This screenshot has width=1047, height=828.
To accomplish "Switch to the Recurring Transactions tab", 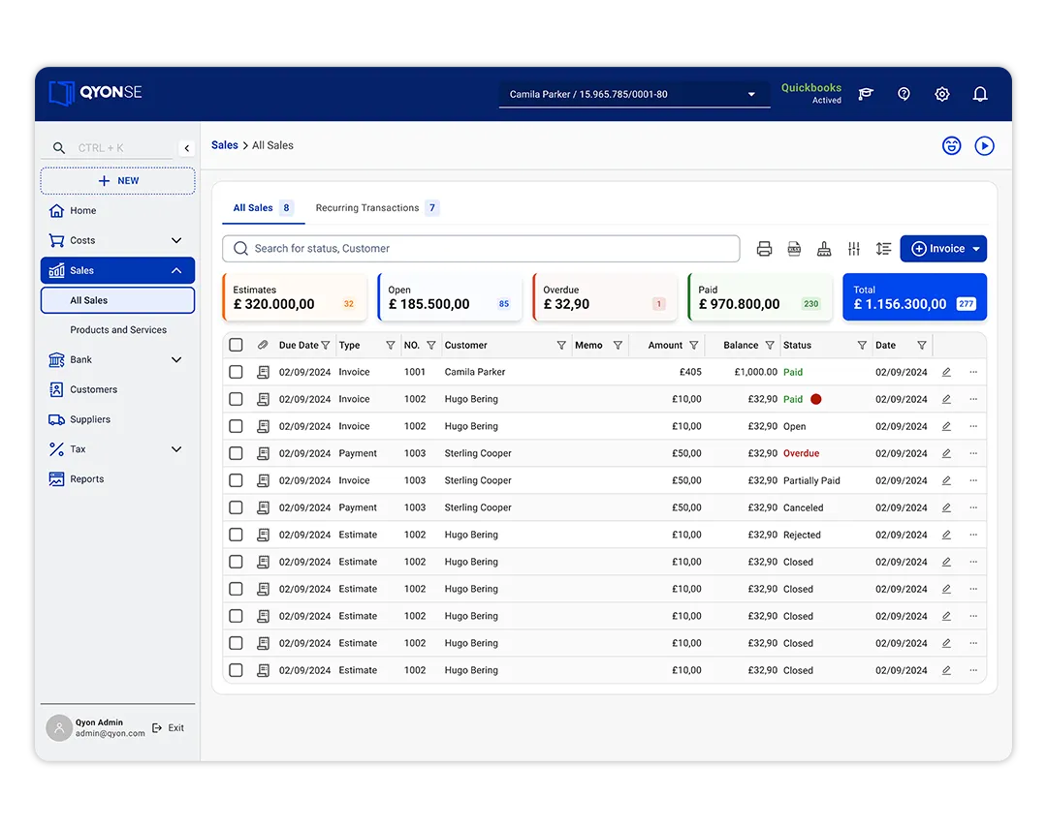I will click(x=367, y=208).
